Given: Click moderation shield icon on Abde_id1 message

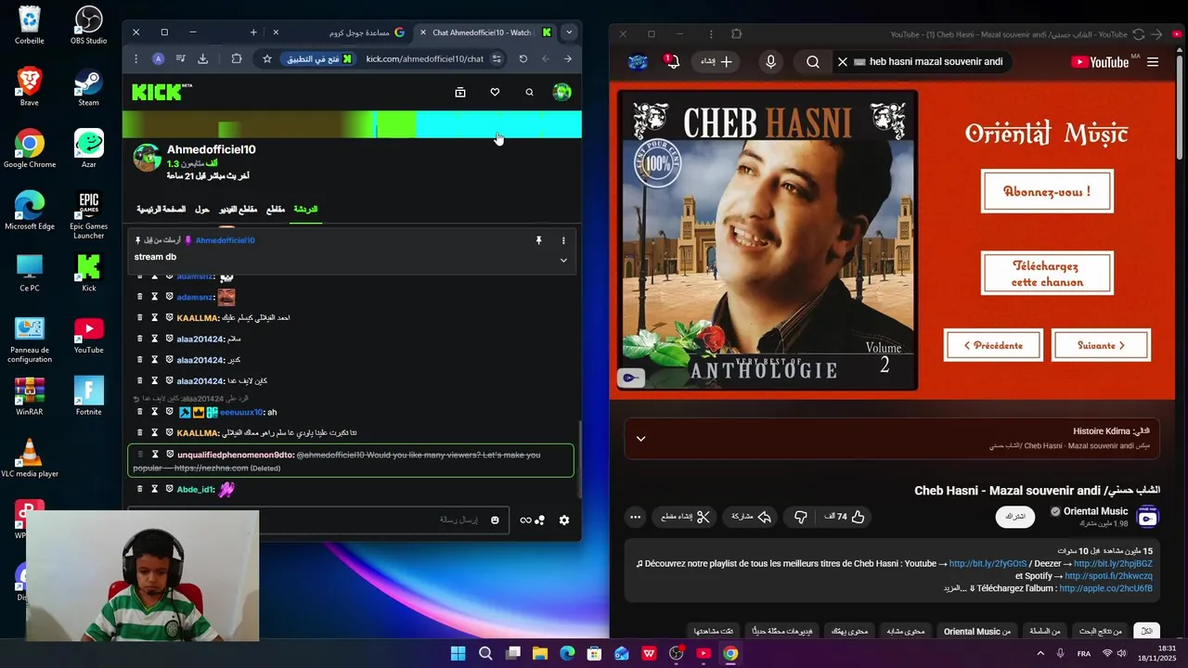Looking at the screenshot, I should [x=170, y=489].
